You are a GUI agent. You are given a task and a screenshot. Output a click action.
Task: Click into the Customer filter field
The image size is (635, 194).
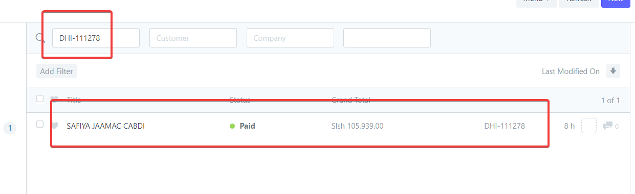(x=193, y=38)
